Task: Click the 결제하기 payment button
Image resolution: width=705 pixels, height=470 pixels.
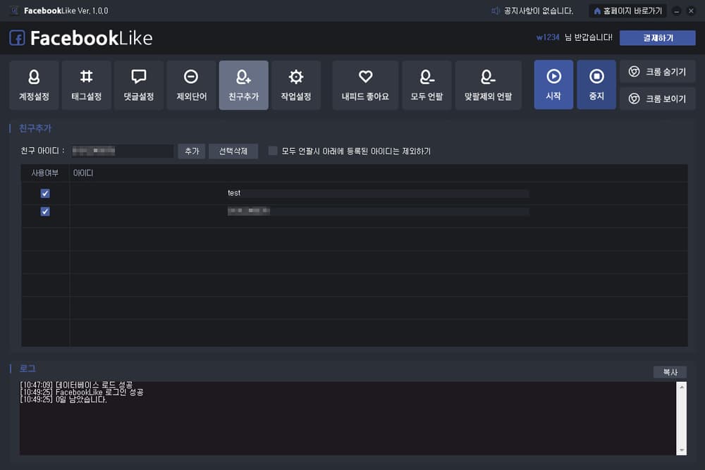Action: tap(657, 38)
